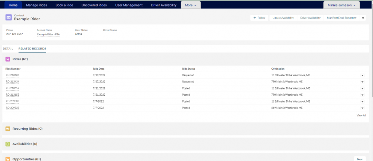Click the orange Opportunities crown icon

8,159
